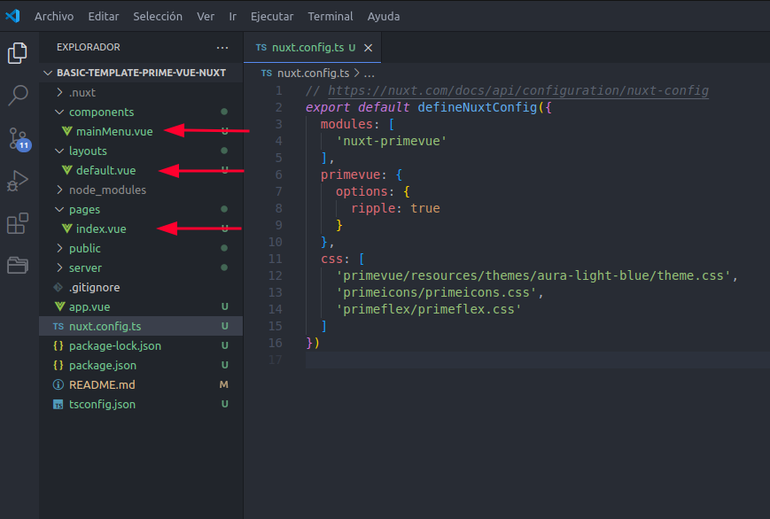
Task: Collapse the pages folder
Action: click(141, 209)
